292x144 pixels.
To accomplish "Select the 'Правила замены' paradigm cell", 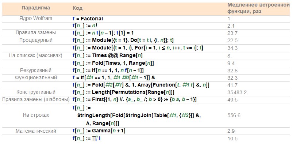I will 36,33.
